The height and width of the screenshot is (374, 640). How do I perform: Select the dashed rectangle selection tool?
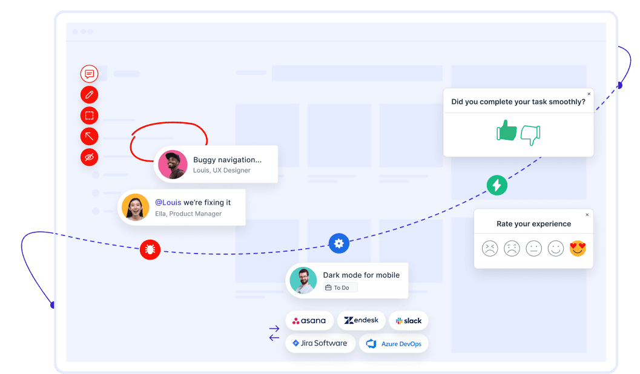90,116
